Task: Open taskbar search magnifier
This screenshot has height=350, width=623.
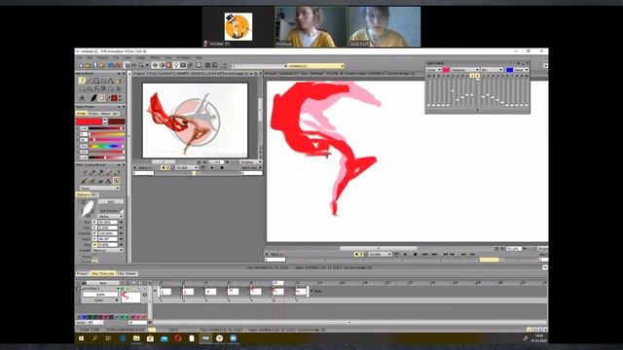Action: (95, 338)
